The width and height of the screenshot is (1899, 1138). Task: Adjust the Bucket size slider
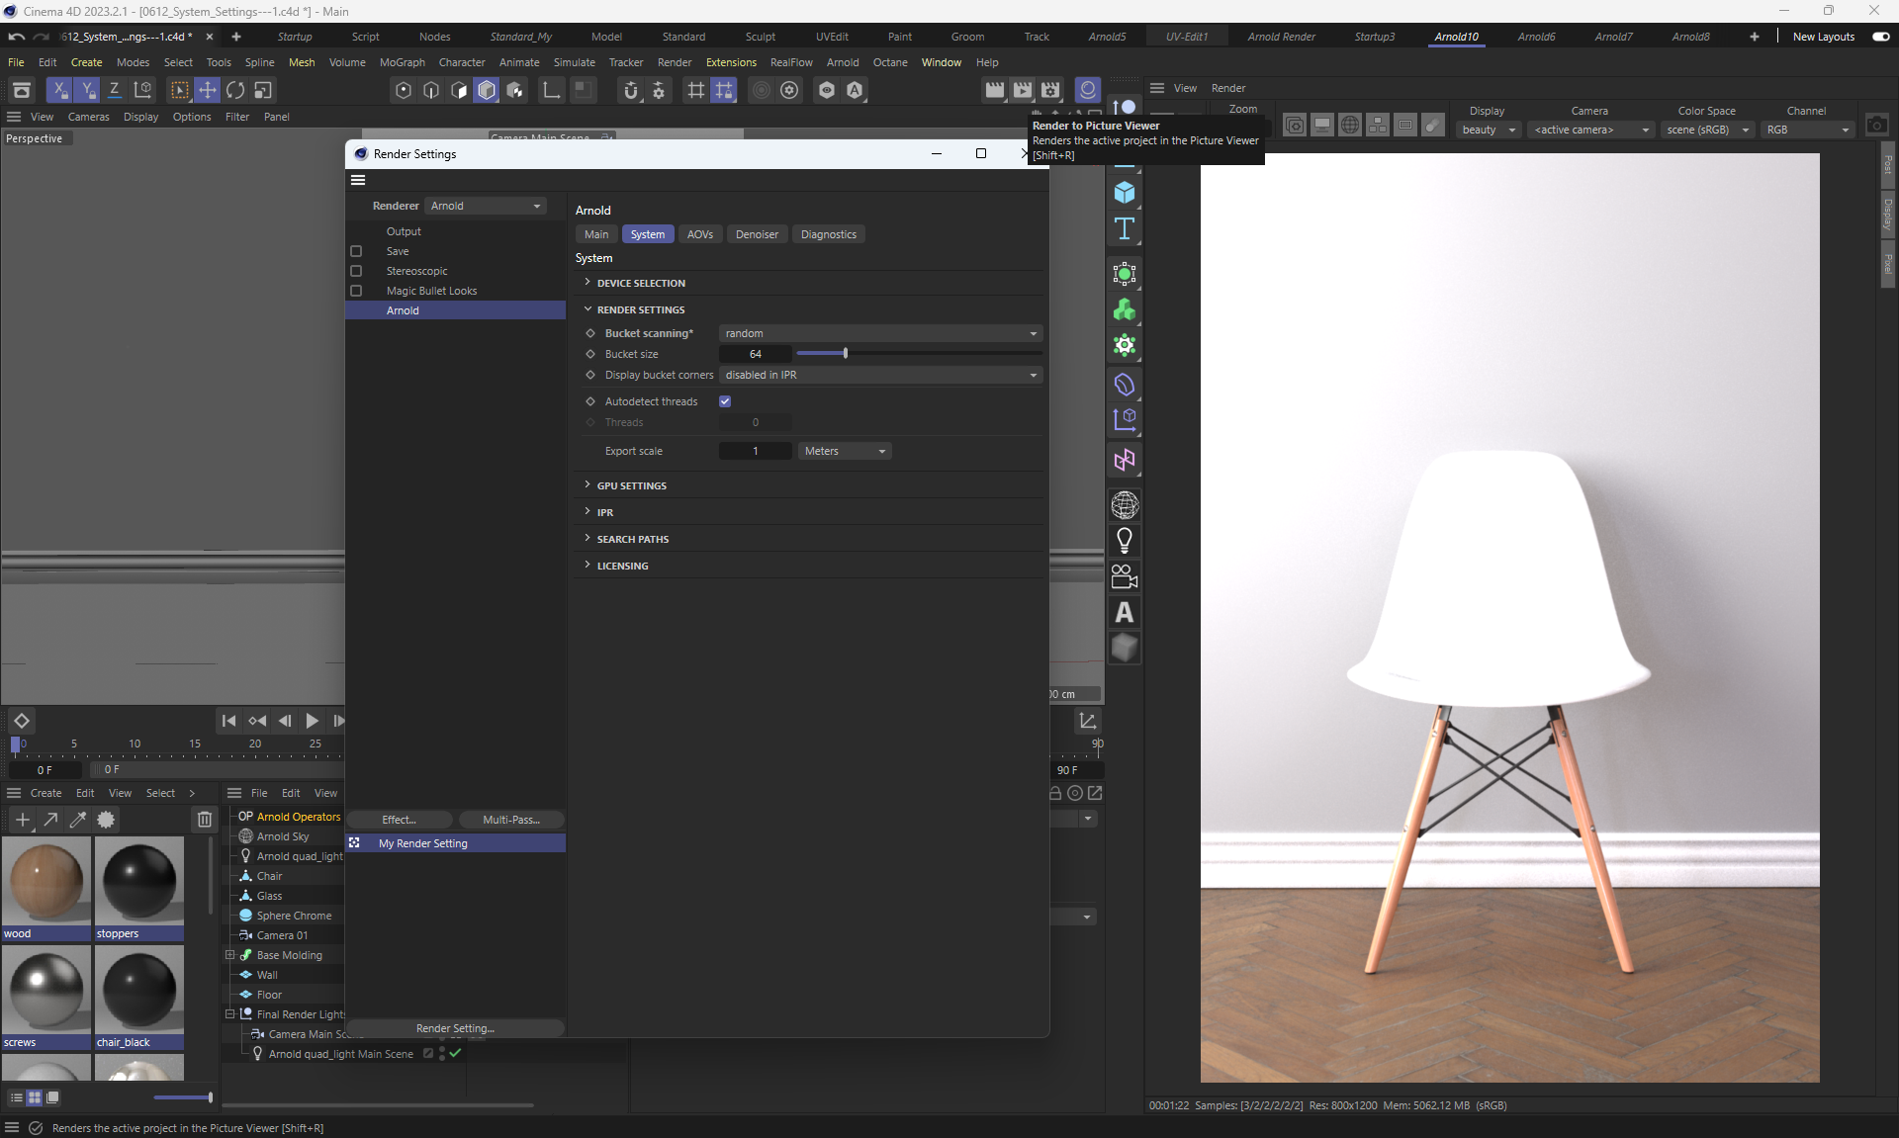coord(845,353)
